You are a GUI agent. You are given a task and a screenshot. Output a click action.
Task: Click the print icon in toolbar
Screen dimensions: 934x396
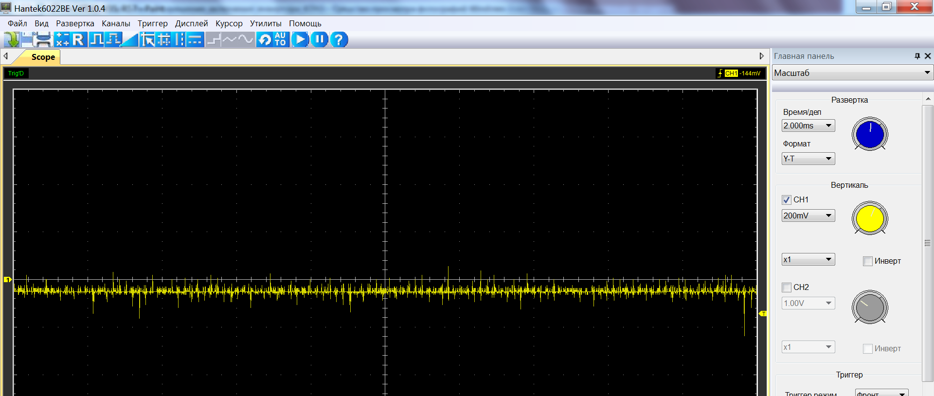click(x=43, y=39)
